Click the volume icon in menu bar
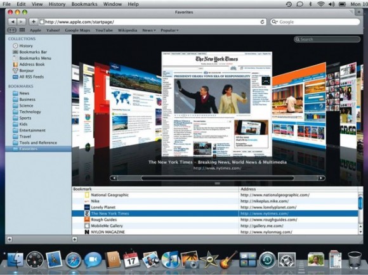This screenshot has height=275, width=368. 332,4
